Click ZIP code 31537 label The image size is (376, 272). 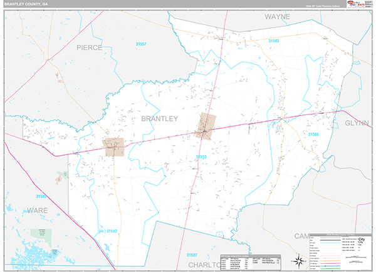coord(192,254)
